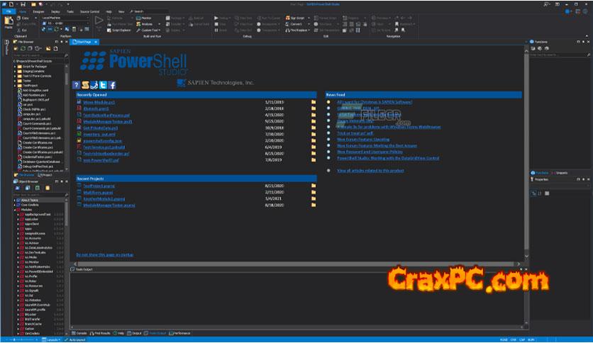This screenshot has height=343, width=593.
Task: Adjust the zoom slider in status bar
Action: click(16, 339)
